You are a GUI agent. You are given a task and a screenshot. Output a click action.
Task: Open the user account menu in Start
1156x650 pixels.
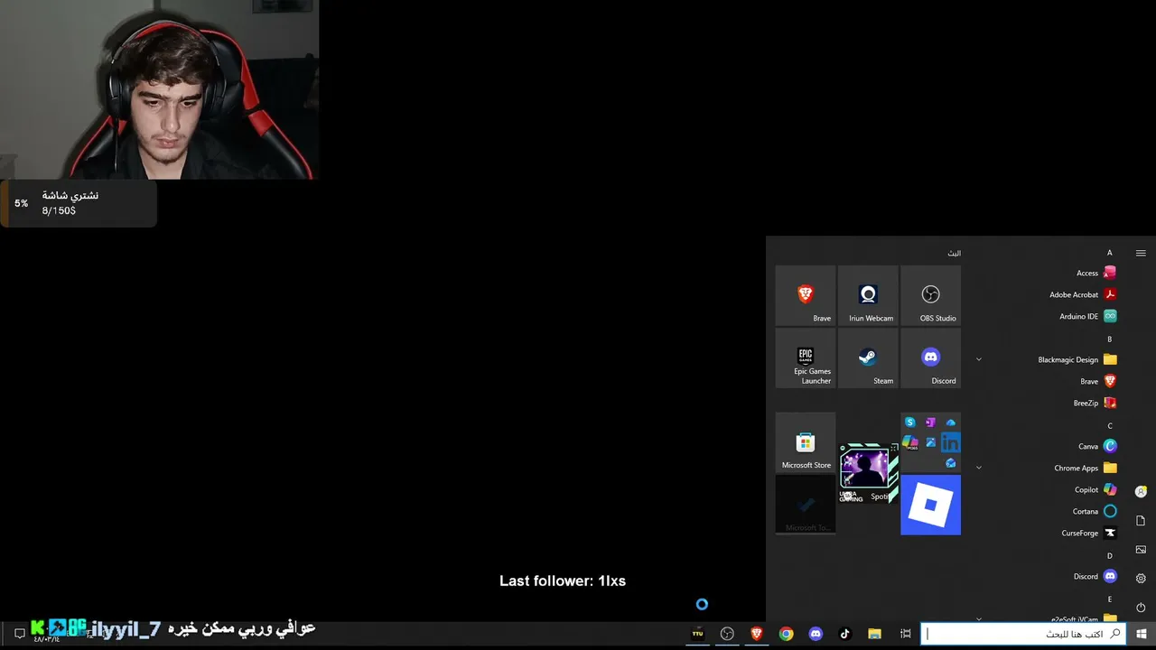tap(1141, 492)
